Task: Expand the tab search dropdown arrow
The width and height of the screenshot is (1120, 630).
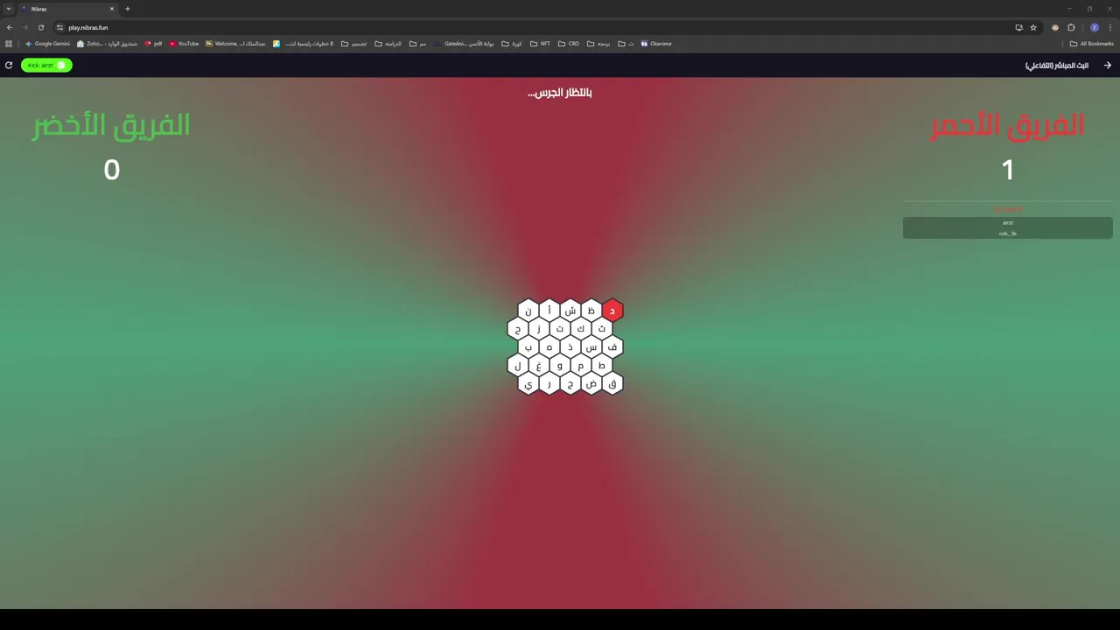Action: pyautogui.click(x=8, y=9)
